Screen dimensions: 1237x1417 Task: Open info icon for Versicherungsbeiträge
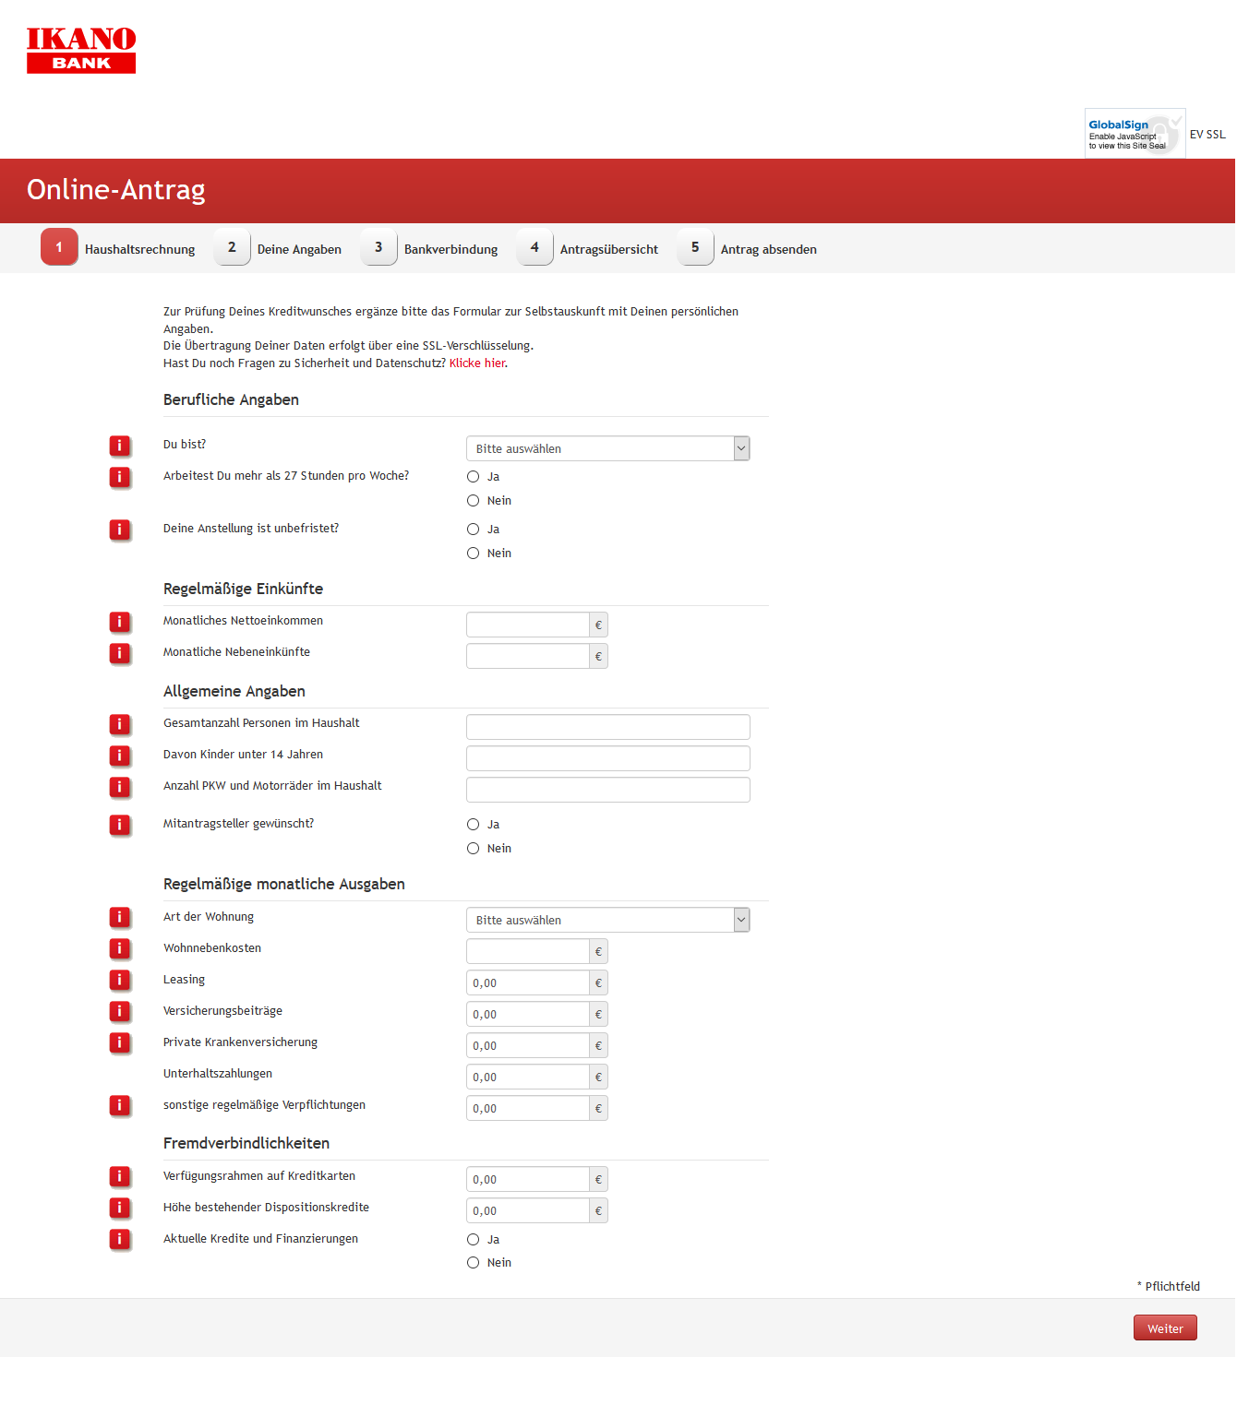(x=120, y=1012)
